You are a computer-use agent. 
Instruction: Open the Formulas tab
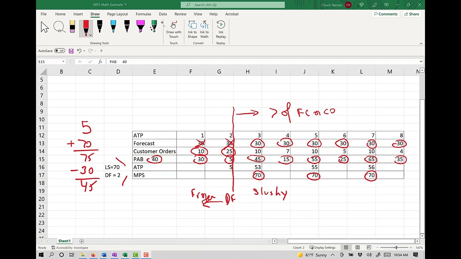click(143, 14)
